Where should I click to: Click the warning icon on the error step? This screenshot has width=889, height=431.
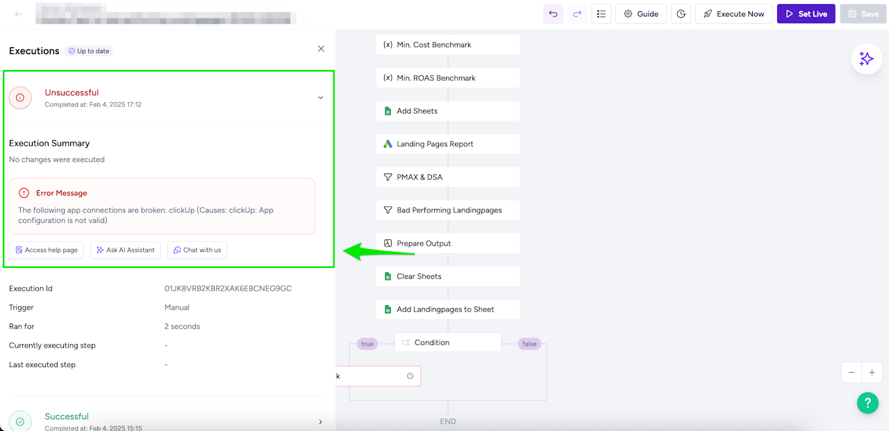[x=410, y=376]
